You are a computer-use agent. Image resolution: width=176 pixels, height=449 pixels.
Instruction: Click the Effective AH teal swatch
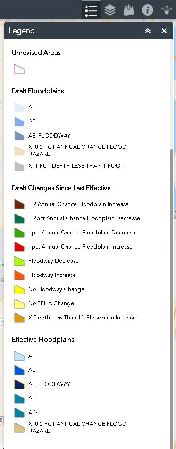[19, 398]
